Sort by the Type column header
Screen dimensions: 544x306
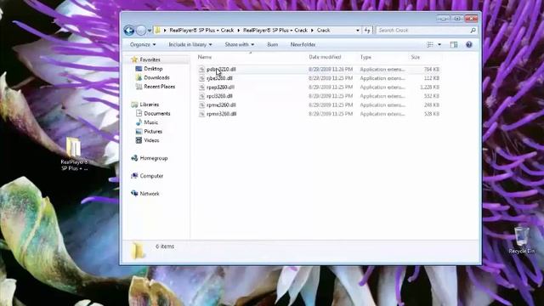(365, 57)
